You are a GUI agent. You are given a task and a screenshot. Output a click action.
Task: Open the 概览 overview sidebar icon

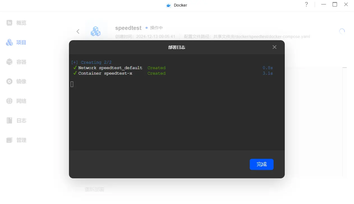(x=10, y=23)
